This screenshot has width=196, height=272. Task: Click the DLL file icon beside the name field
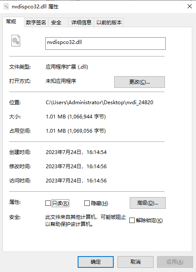click(16, 41)
